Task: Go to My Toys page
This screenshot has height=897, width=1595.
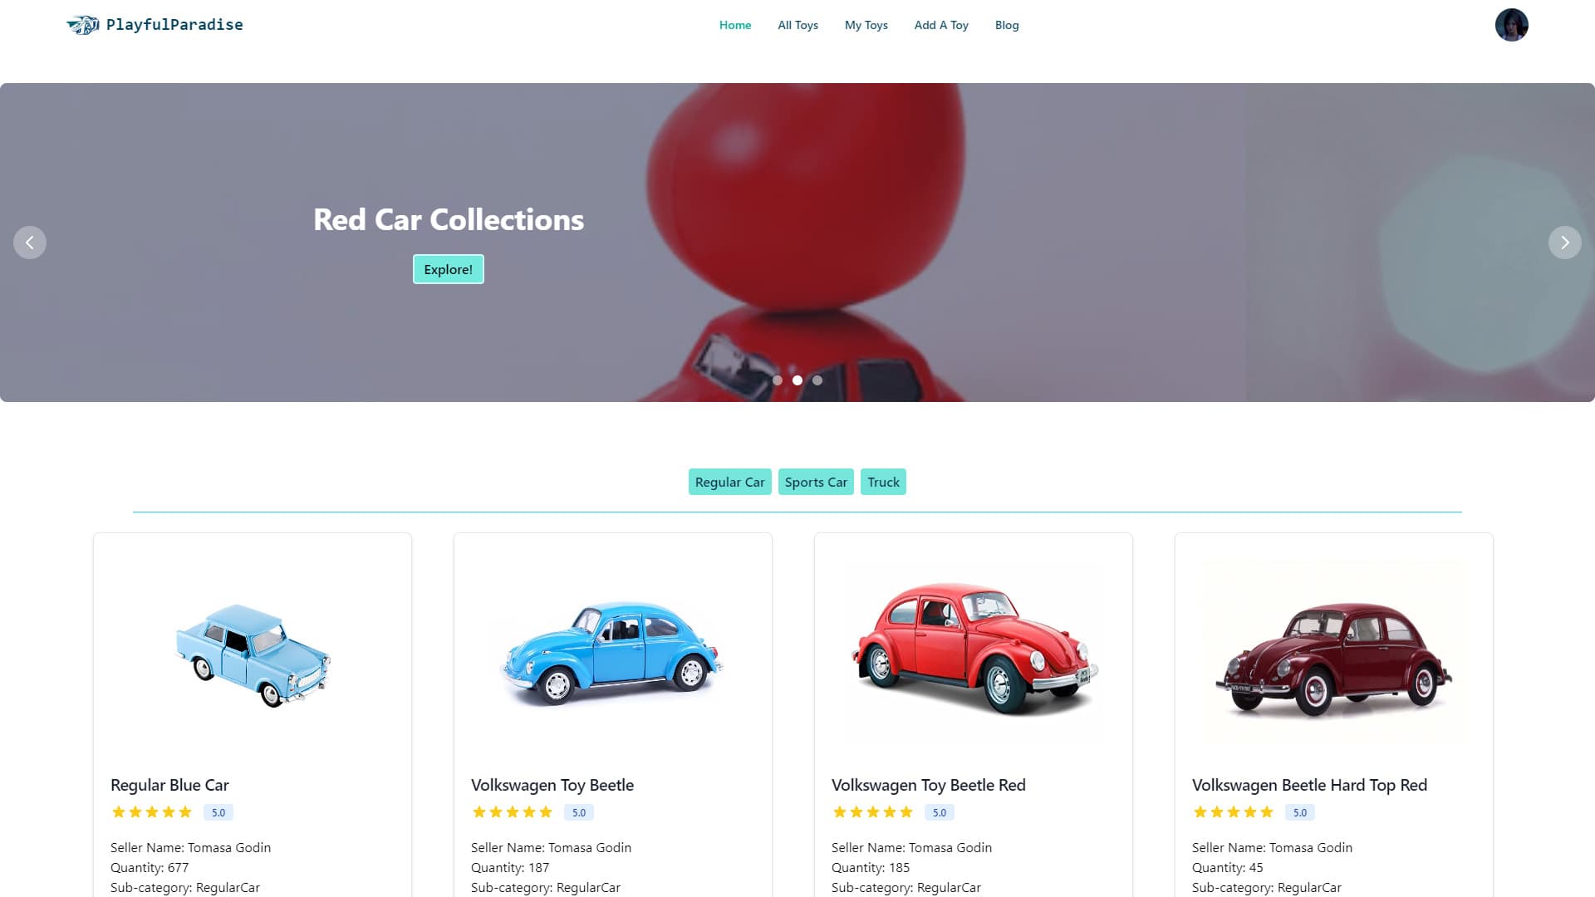Action: [x=866, y=25]
